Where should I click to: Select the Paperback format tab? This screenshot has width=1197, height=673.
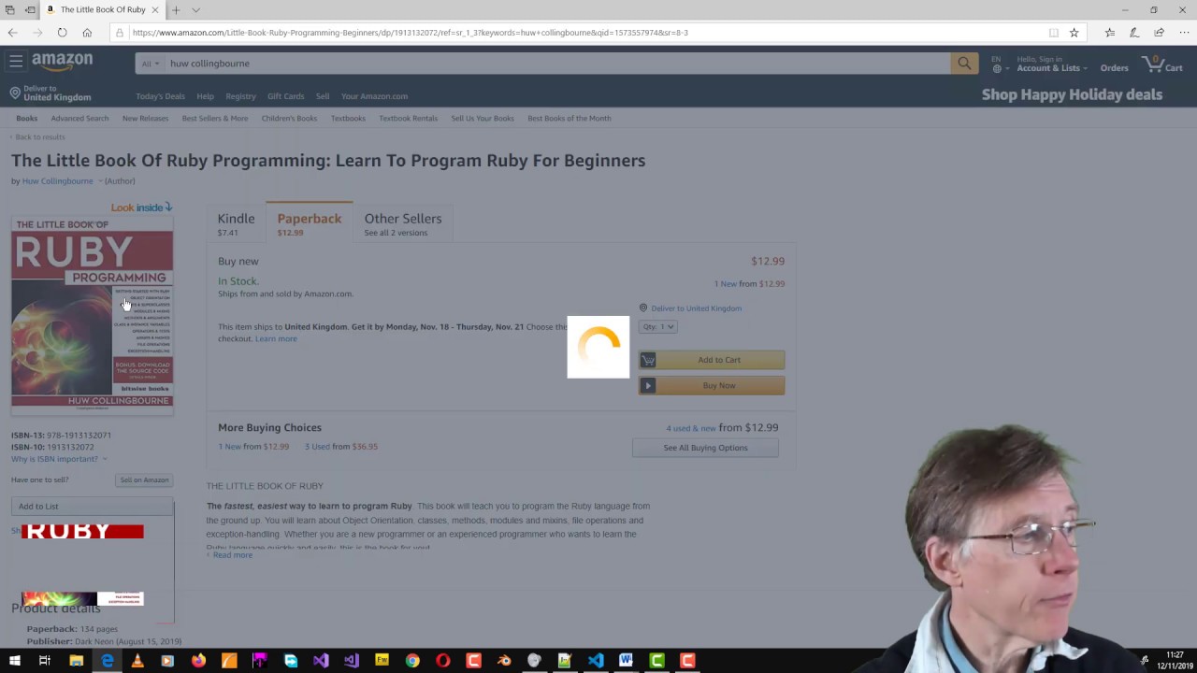[309, 224]
